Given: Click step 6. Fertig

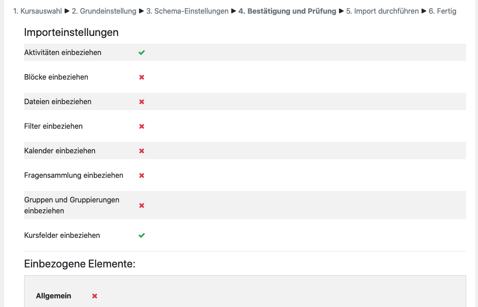Looking at the screenshot, I should point(442,11).
